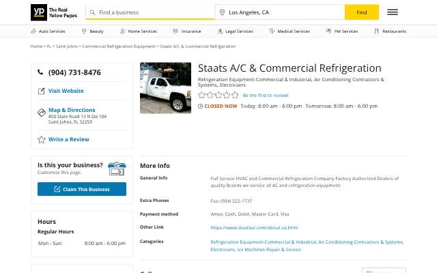Click the CLOSED NOW status text
This screenshot has width=437, height=273.
[x=221, y=106]
